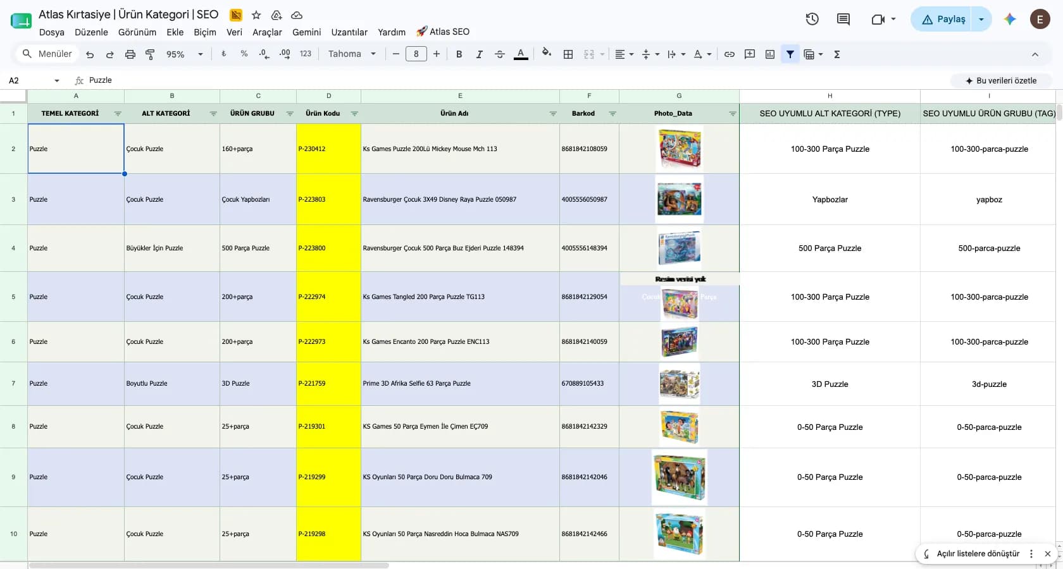The image size is (1063, 569).
Task: Click the video call camera icon
Action: pos(878,20)
